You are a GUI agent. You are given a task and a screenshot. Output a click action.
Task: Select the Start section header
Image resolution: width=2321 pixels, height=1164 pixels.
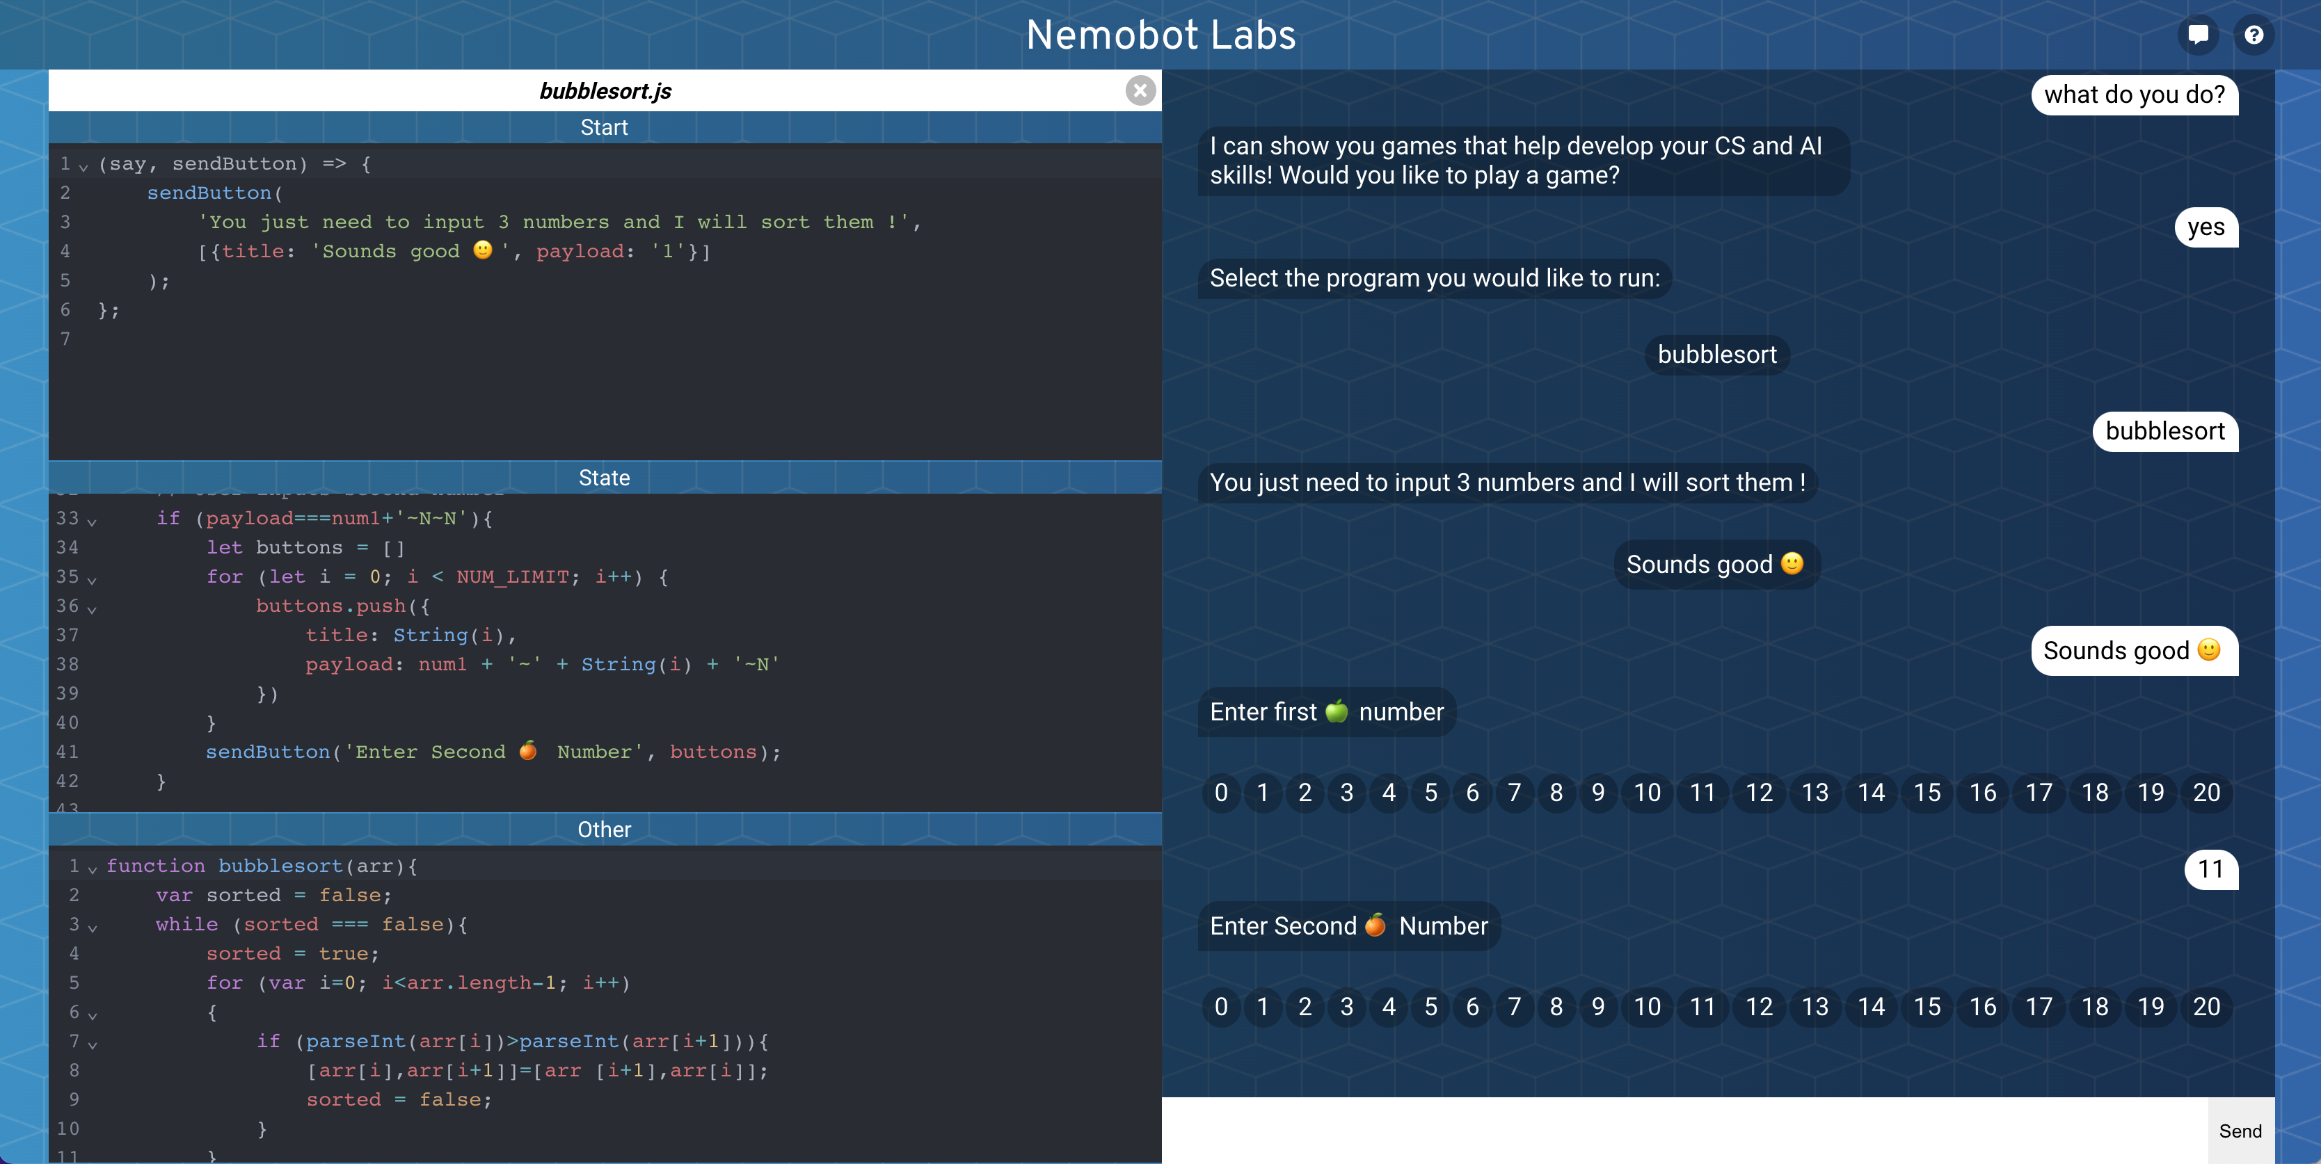click(x=605, y=127)
